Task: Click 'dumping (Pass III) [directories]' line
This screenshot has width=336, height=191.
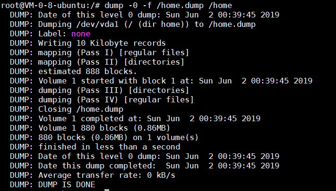Action: [100, 90]
